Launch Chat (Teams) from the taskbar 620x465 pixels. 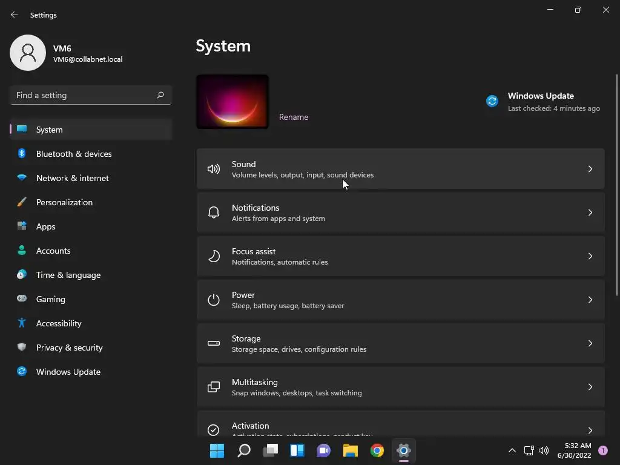323,450
